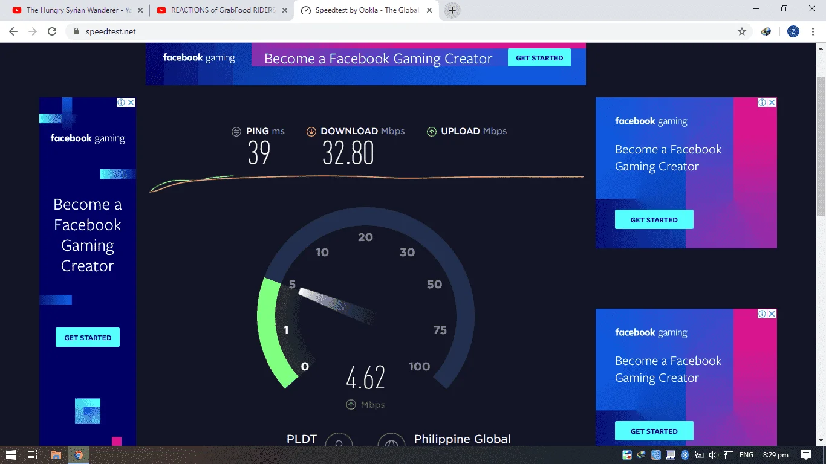Open the browser extension icon in toolbar
826x464 pixels.
766,31
